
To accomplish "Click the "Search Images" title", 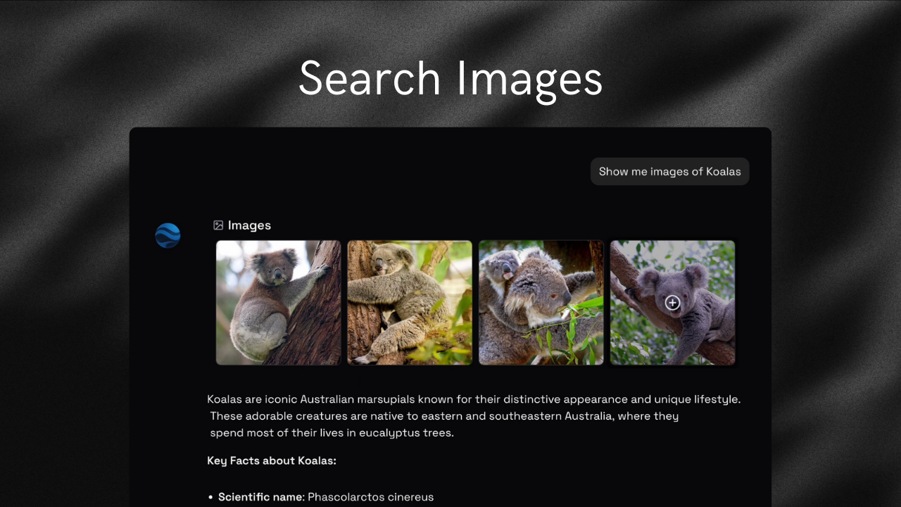I will point(450,78).
